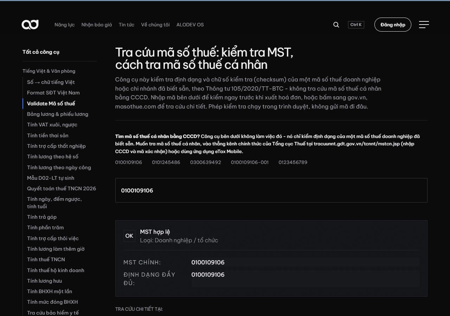Viewport: 450px width, 316px height.
Task: Open Về chúng tôi menu item
Action: (155, 25)
